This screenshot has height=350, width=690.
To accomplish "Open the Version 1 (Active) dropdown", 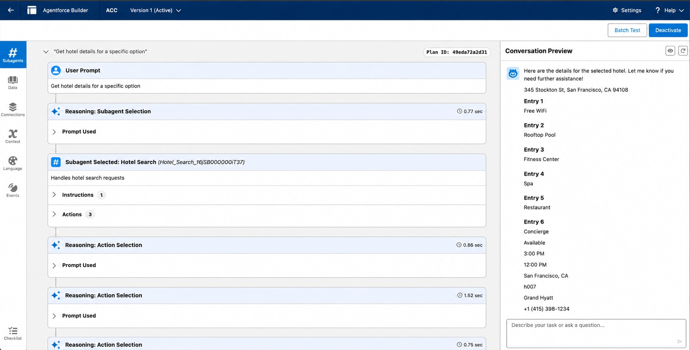I will click(x=156, y=10).
